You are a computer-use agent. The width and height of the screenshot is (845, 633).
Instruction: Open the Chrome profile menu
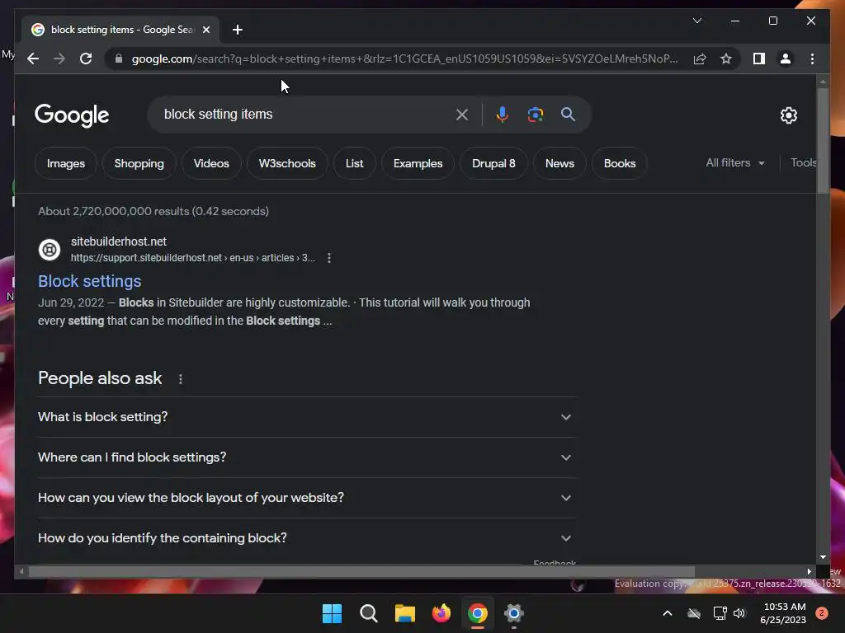pyautogui.click(x=786, y=59)
